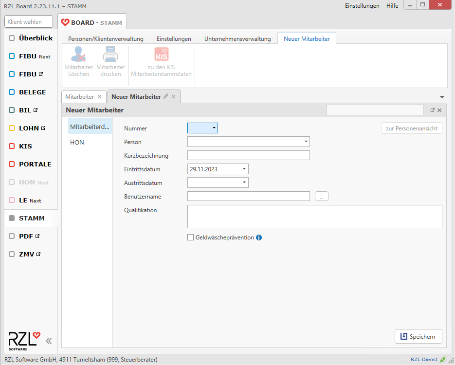
Task: Collapse the sidebar with the double-chevron icon
Action: click(x=49, y=341)
